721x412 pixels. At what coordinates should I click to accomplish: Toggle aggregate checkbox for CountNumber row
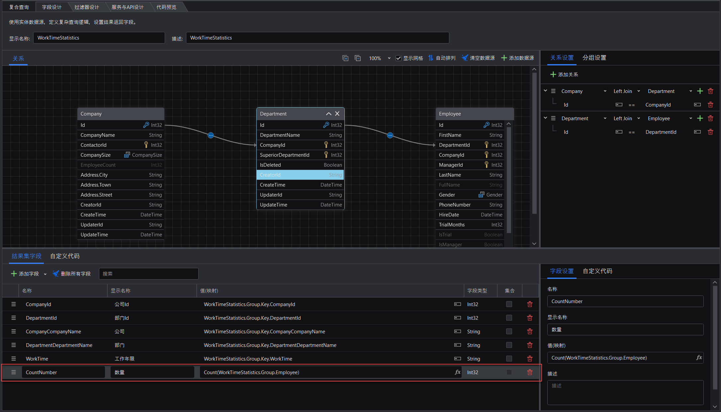point(509,372)
